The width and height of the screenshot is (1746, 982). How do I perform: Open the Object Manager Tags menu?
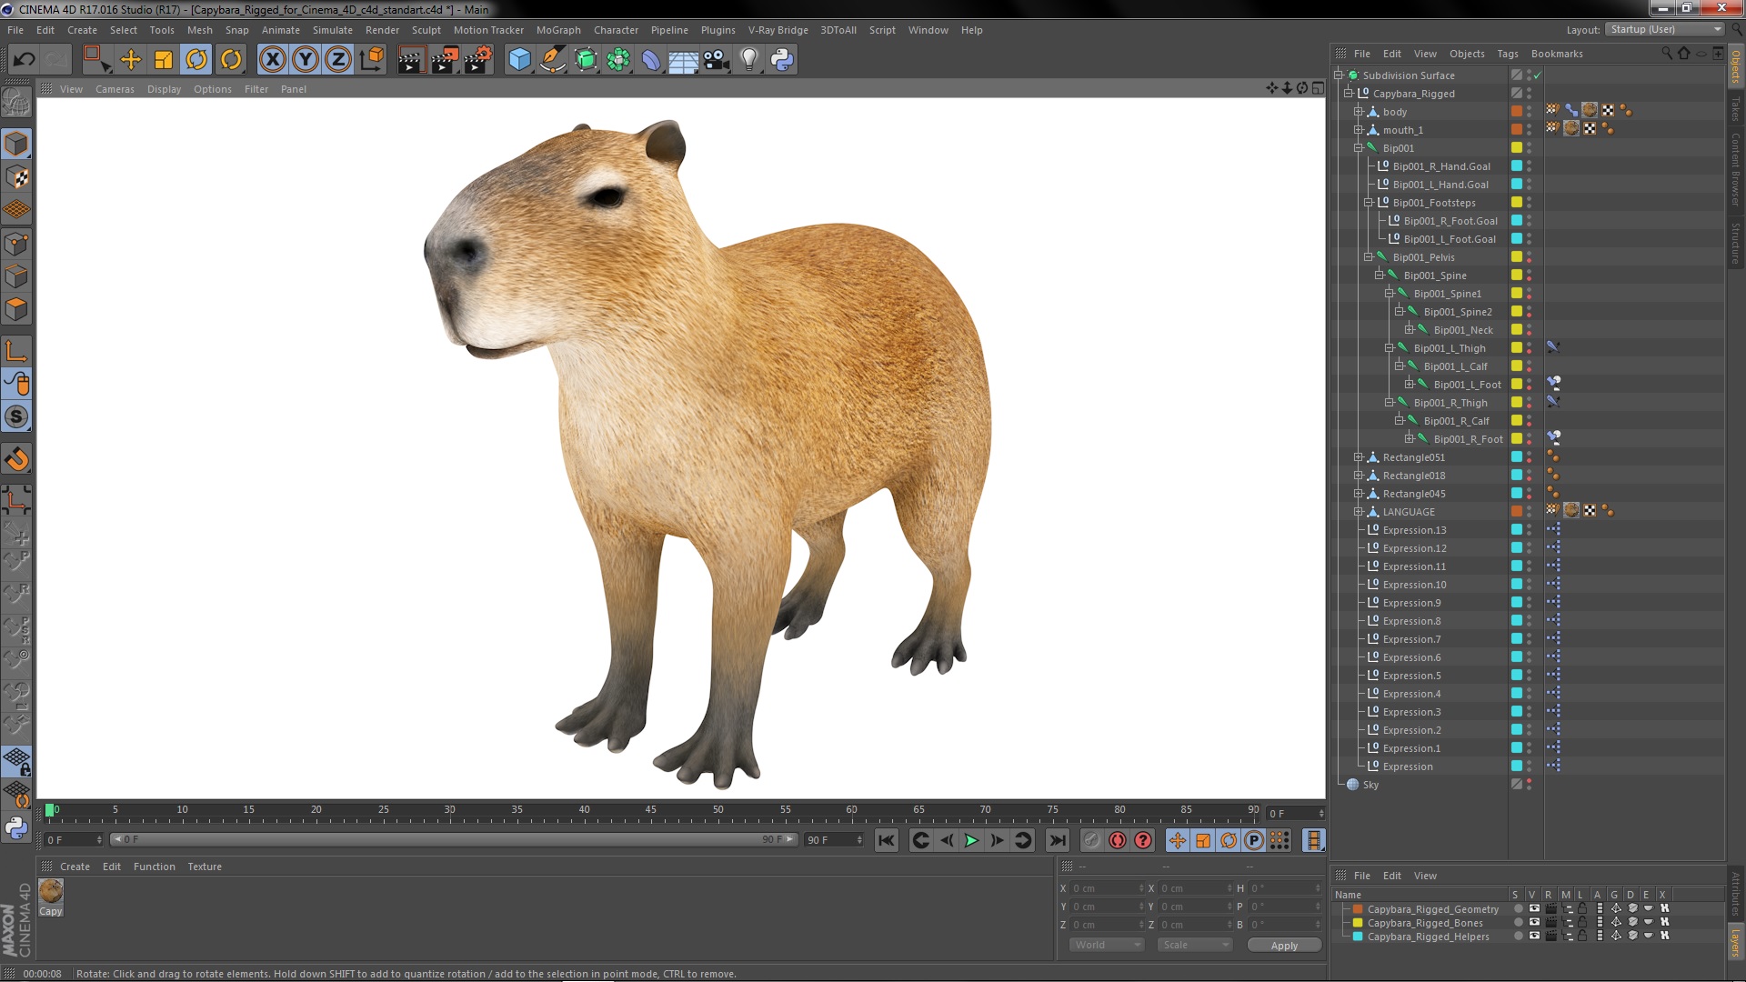click(1508, 54)
